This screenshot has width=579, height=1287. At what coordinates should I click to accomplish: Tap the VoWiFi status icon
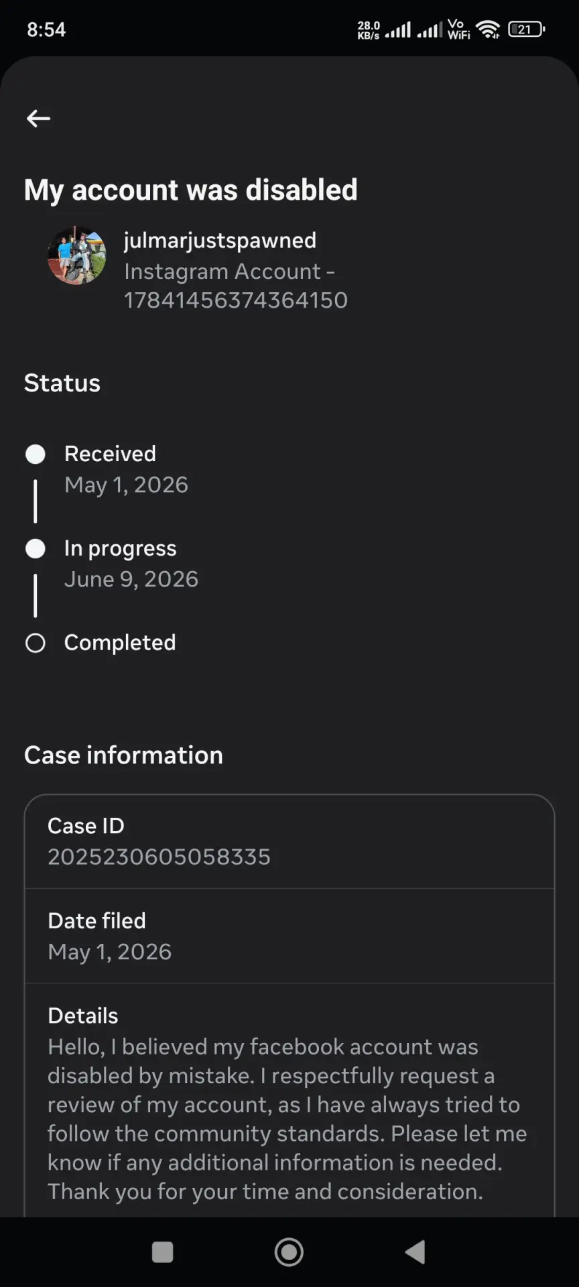click(459, 29)
